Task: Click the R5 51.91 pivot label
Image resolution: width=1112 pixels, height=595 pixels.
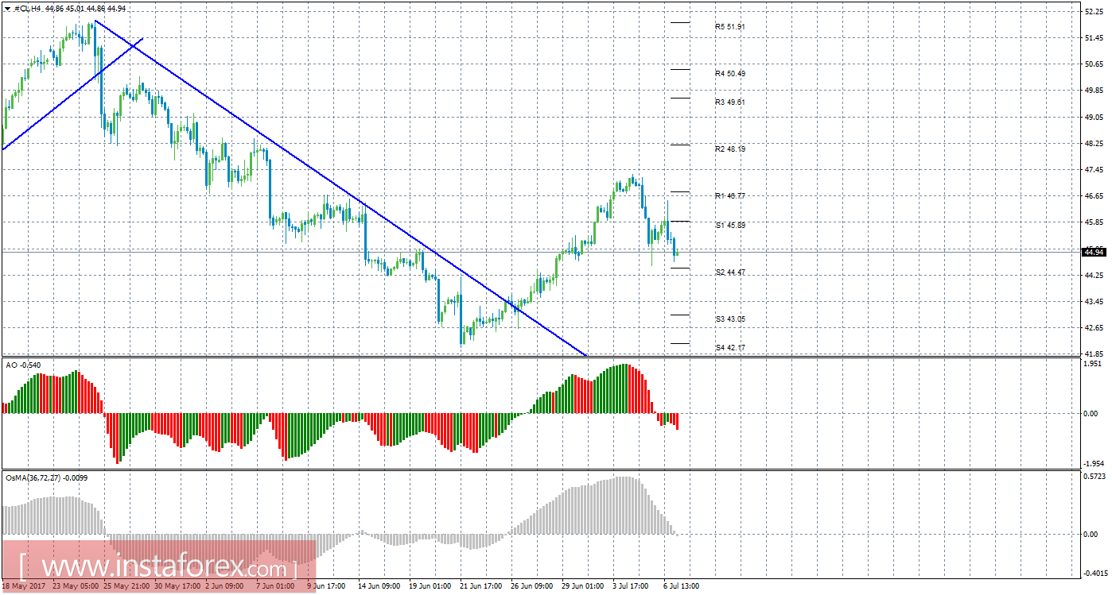Action: pos(729,26)
